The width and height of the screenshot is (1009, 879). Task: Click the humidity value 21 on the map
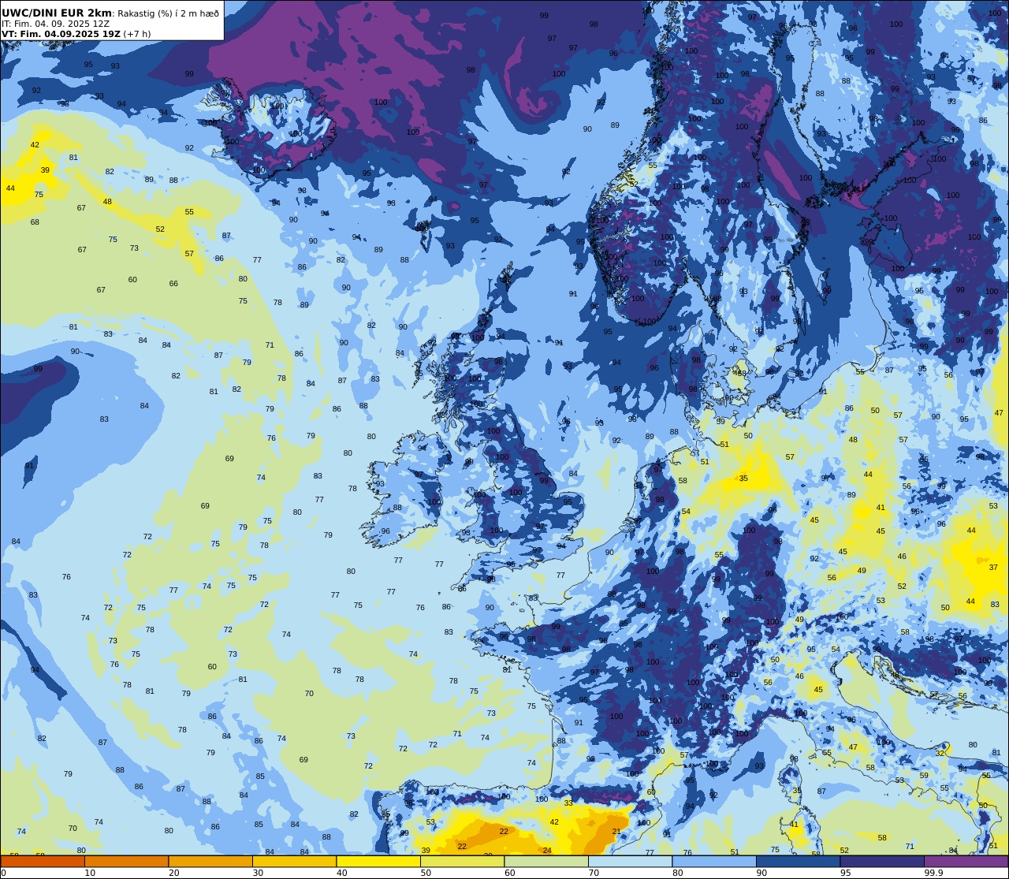point(616,832)
